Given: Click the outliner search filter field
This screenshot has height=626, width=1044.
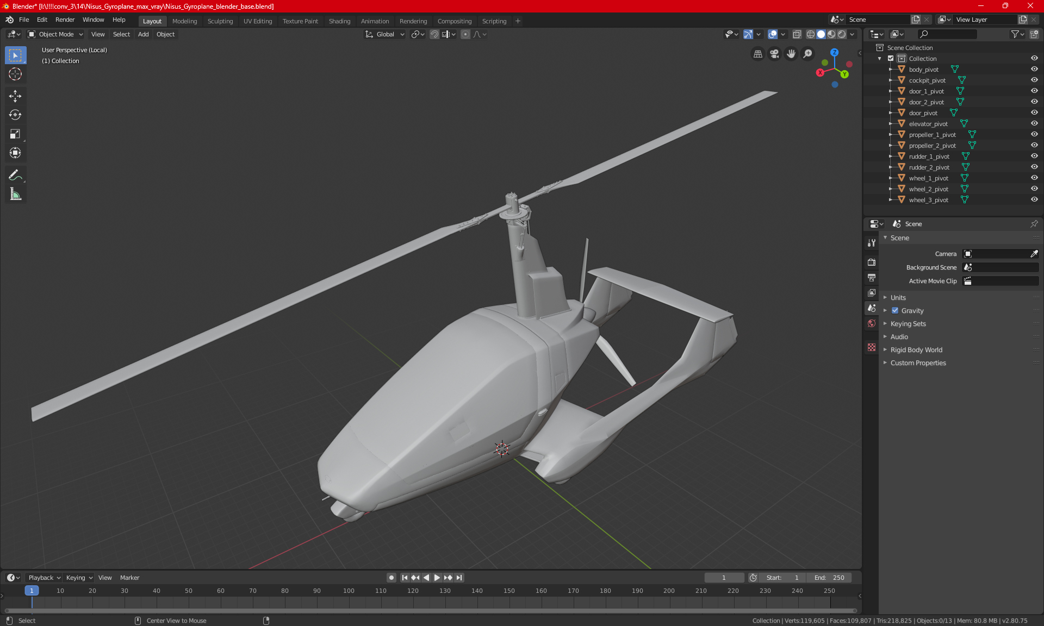Looking at the screenshot, I should point(947,34).
